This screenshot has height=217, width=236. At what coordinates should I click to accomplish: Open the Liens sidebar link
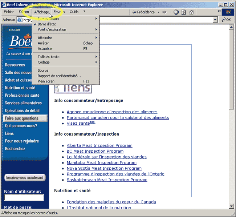(x=9, y=133)
